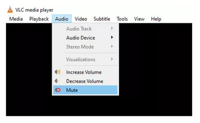Click the VLC media player title text
Image resolution: width=200 pixels, height=123 pixels.
tap(34, 10)
